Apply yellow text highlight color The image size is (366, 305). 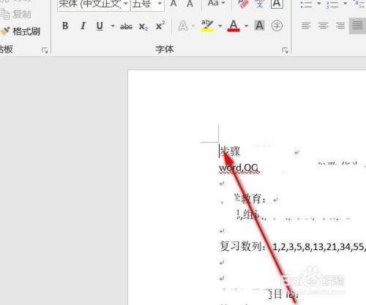[207, 26]
